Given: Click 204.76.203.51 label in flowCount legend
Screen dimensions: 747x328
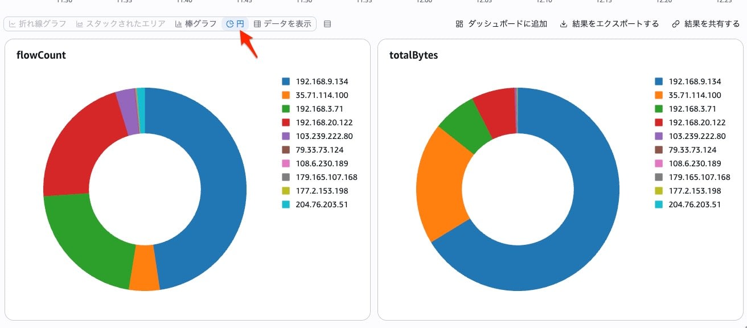Looking at the screenshot, I should pos(322,204).
